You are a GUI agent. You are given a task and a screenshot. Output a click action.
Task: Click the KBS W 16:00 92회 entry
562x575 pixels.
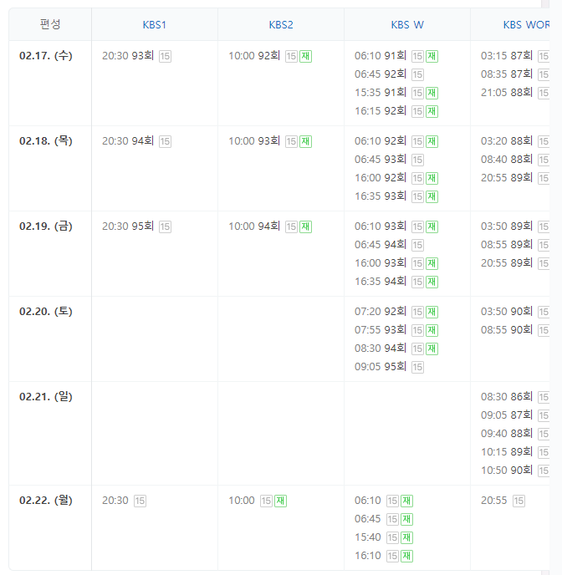click(x=381, y=178)
